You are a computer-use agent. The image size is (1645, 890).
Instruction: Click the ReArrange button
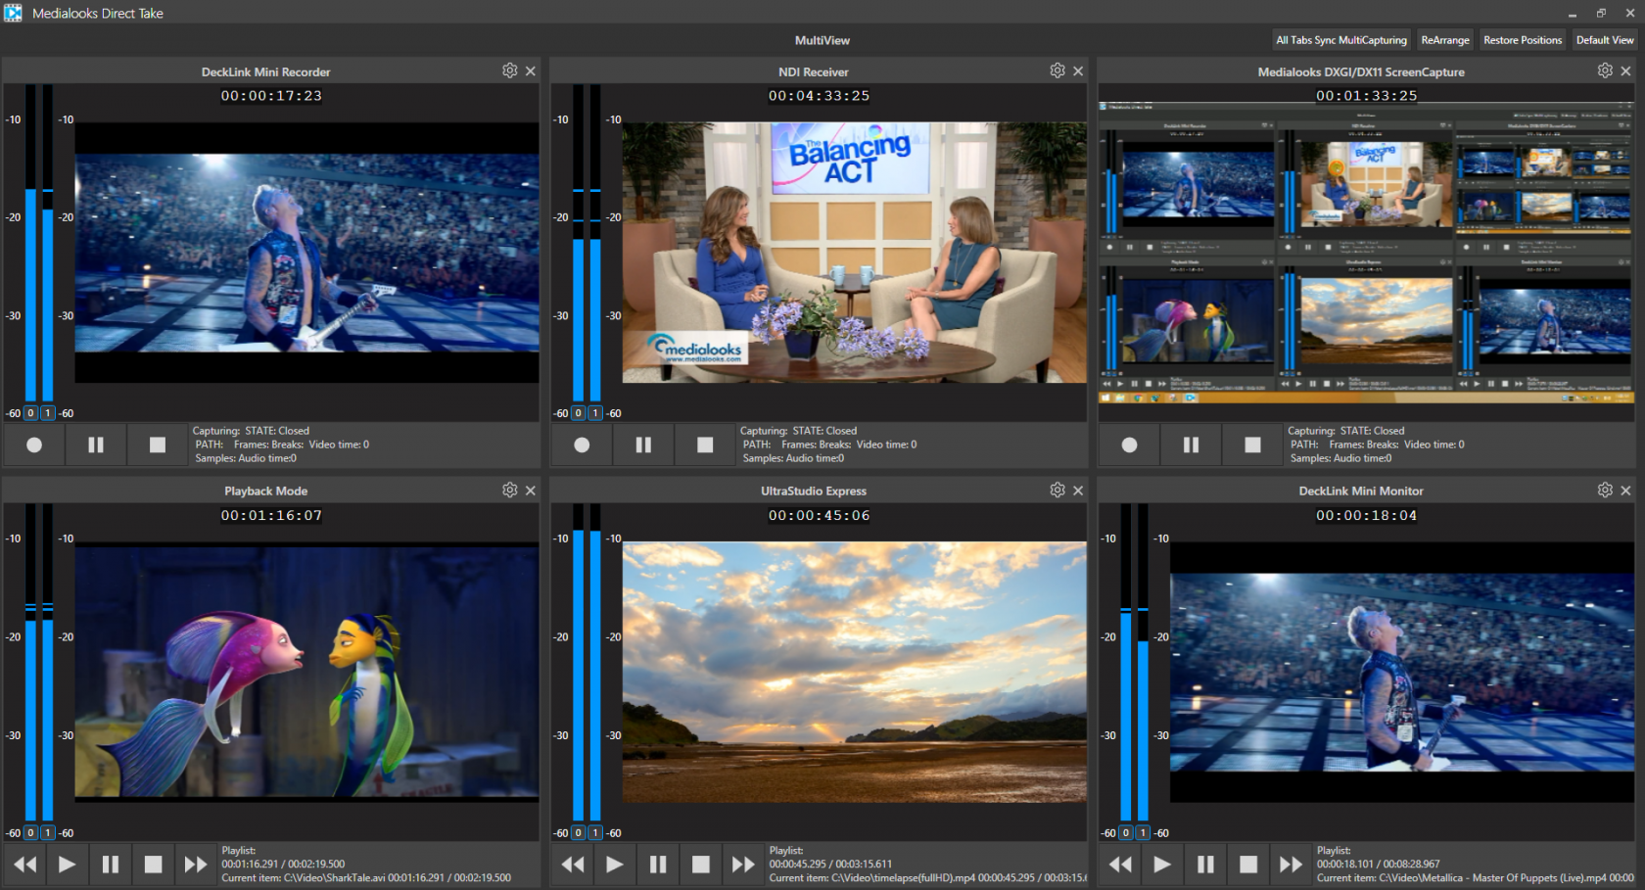click(1445, 40)
